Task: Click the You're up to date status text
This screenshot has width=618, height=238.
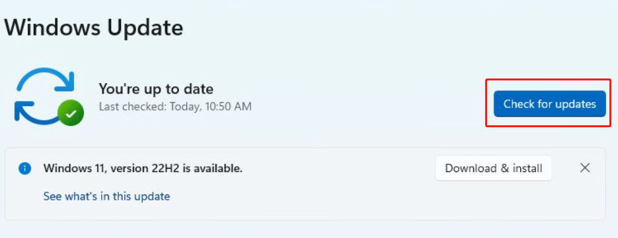Action: click(x=156, y=89)
